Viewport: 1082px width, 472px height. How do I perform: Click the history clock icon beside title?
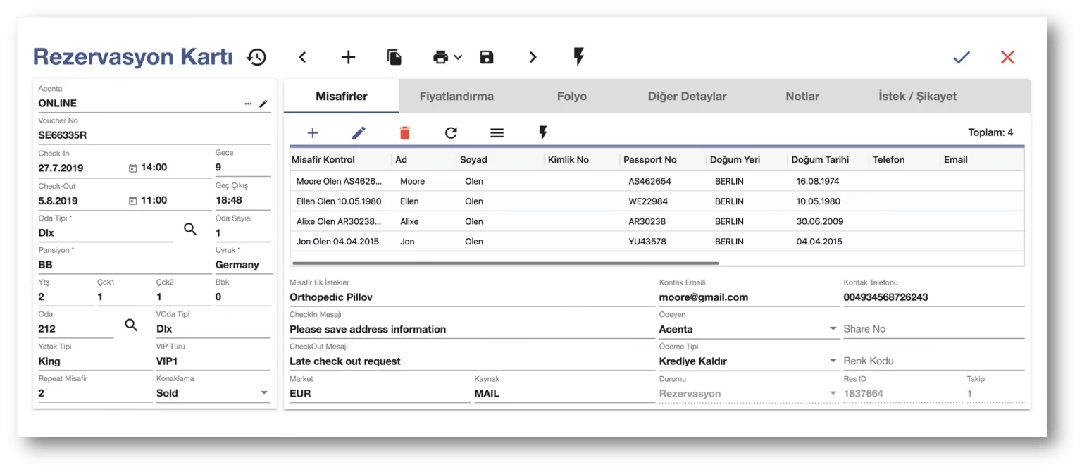(x=256, y=57)
